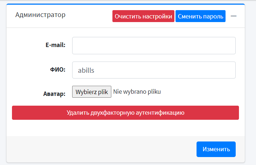The image size is (256, 165).
Task: Save changes with the Изменить button
Action: (x=216, y=149)
